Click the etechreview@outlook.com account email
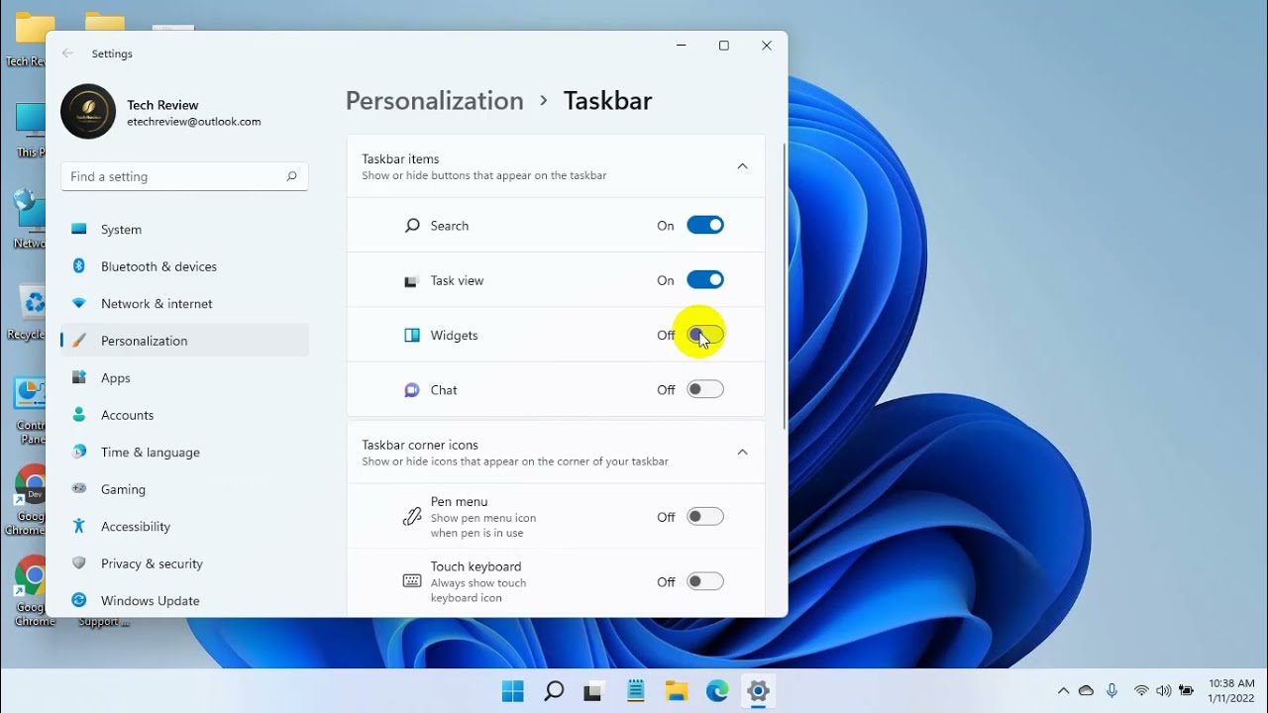The image size is (1268, 713). click(194, 122)
